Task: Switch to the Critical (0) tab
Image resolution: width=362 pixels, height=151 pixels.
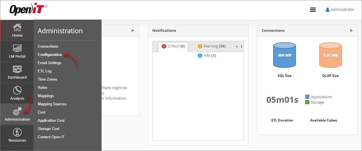Action: pos(173,46)
